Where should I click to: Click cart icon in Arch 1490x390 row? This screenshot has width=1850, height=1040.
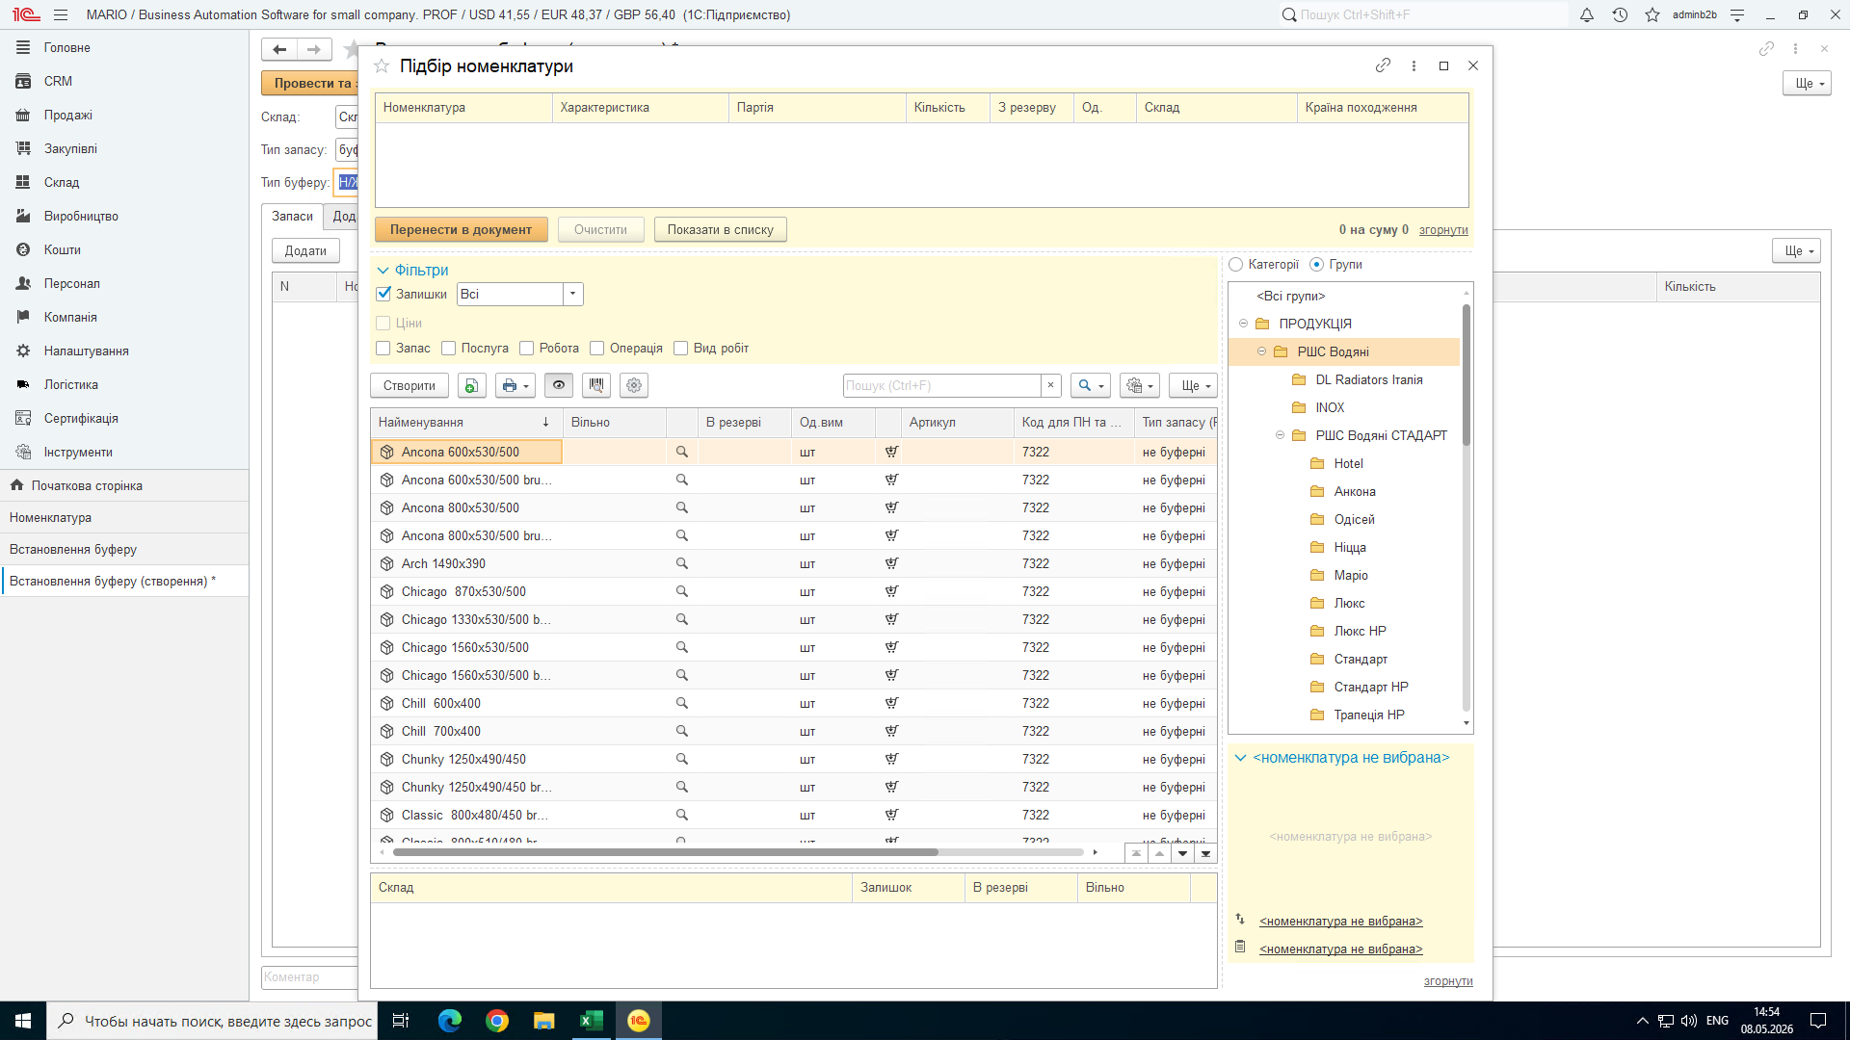tap(891, 563)
